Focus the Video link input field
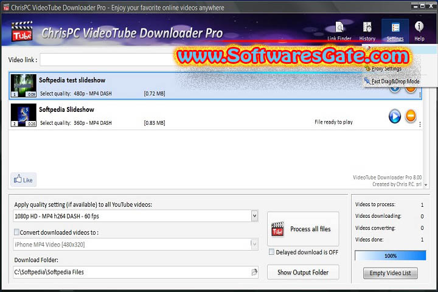The width and height of the screenshot is (438, 292). (109, 60)
